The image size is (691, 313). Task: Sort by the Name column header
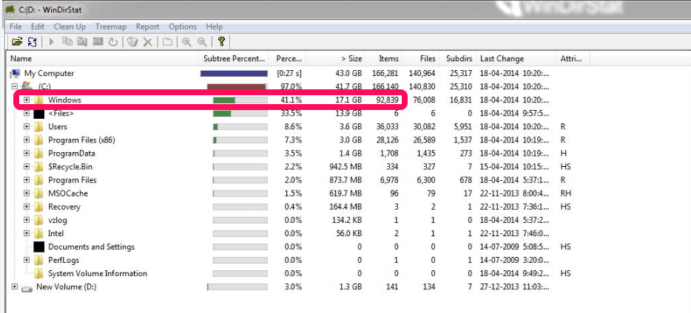104,58
